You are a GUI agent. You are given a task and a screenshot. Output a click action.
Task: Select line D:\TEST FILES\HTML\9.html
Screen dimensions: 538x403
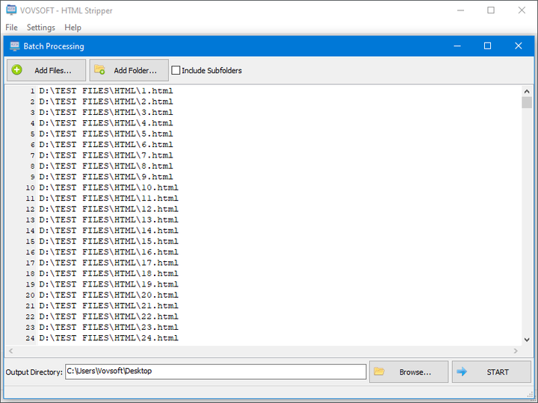pyautogui.click(x=106, y=177)
